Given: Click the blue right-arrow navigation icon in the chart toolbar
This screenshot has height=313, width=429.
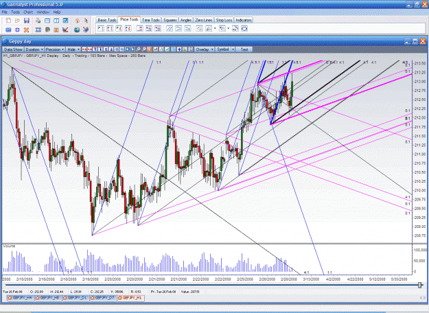Looking at the screenshot, I should point(132,49).
